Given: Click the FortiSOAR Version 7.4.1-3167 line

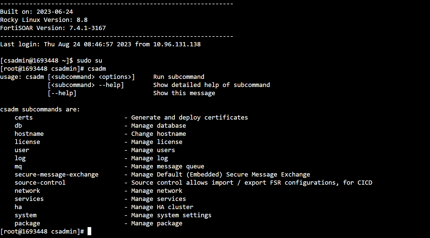Looking at the screenshot, I should point(53,28).
